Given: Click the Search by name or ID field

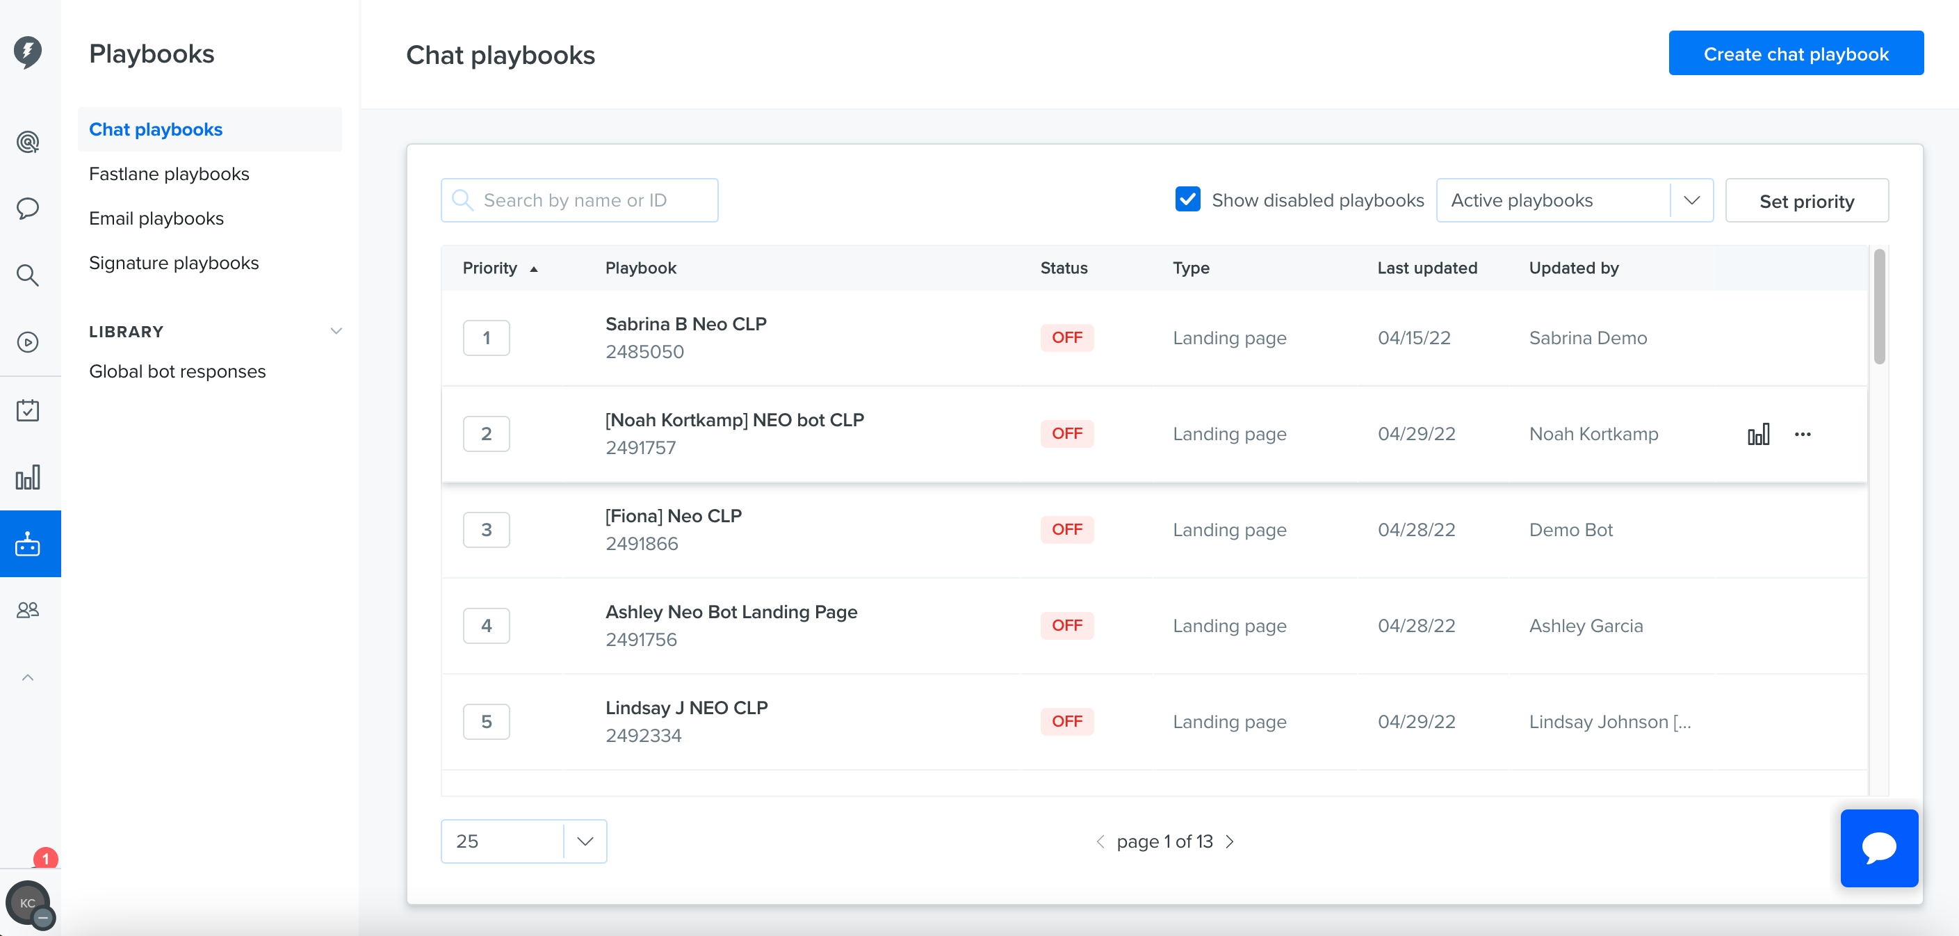Looking at the screenshot, I should (580, 200).
